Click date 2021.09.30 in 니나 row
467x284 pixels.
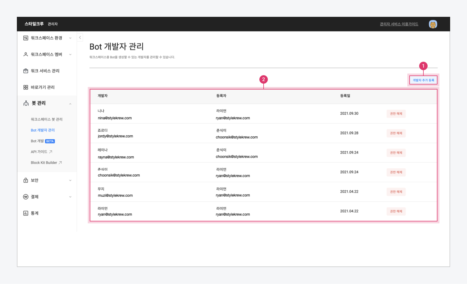coord(349,114)
